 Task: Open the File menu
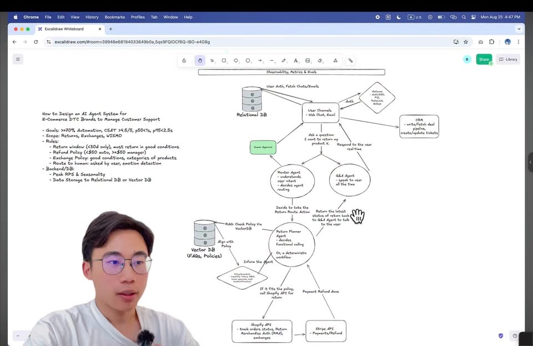click(48, 17)
